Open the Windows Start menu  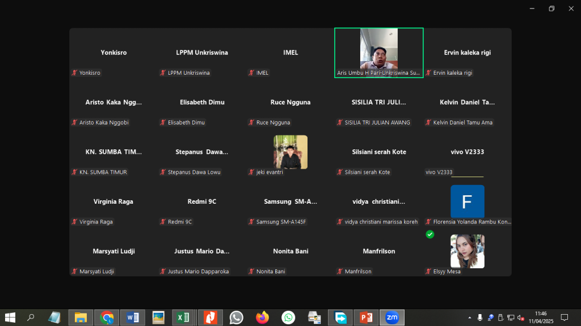10,318
